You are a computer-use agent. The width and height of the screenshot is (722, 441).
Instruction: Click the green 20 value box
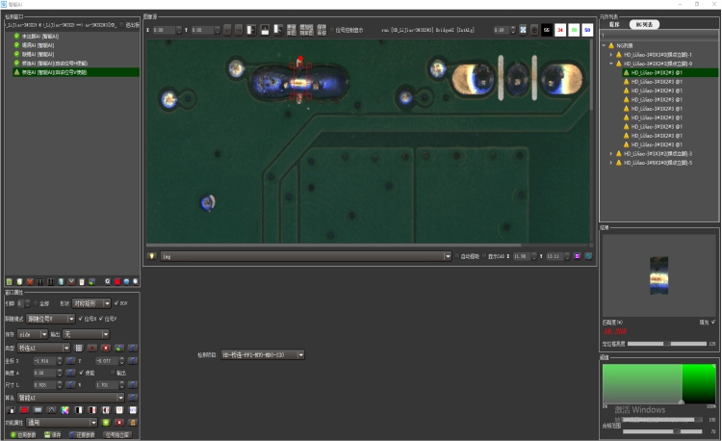[x=574, y=30]
